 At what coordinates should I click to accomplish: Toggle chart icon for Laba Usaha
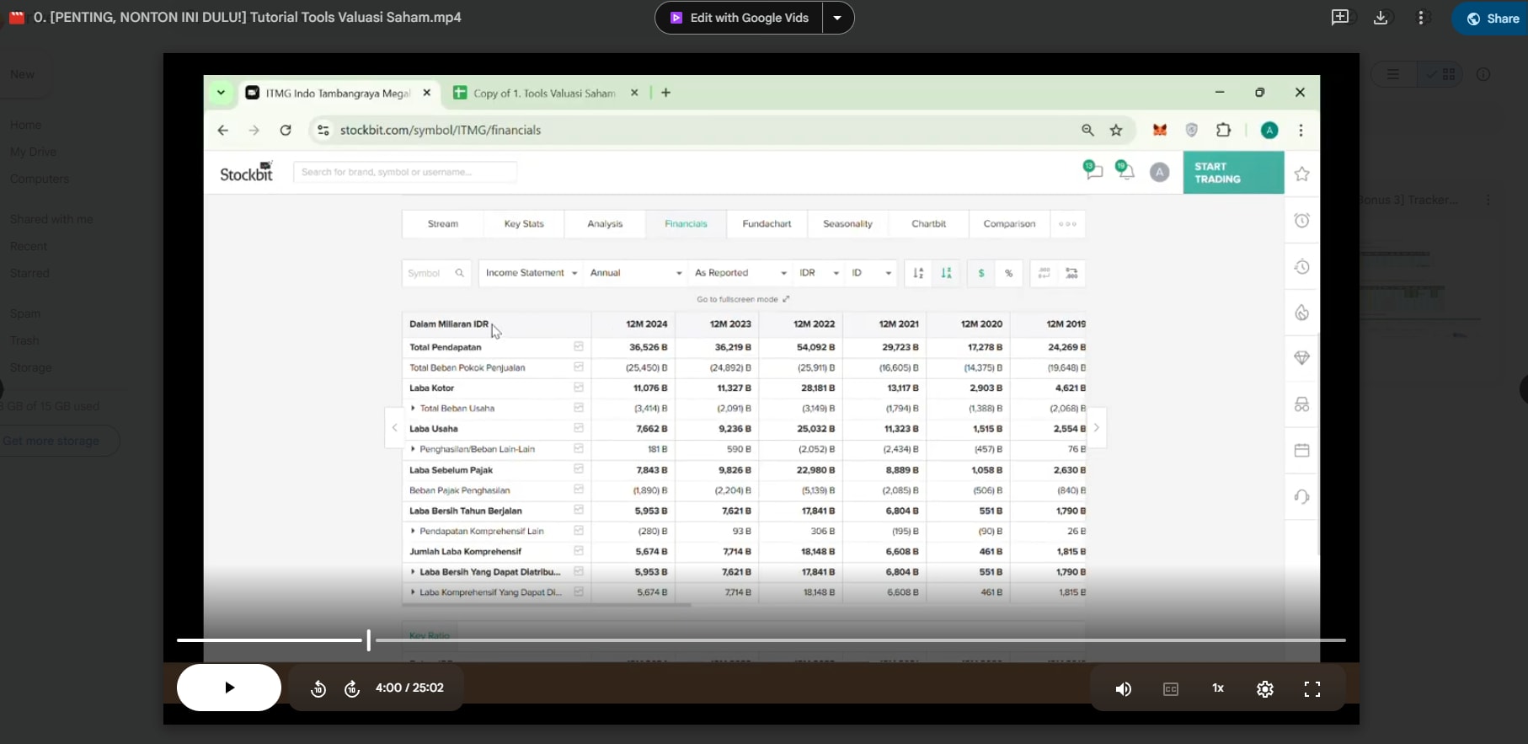click(x=579, y=428)
